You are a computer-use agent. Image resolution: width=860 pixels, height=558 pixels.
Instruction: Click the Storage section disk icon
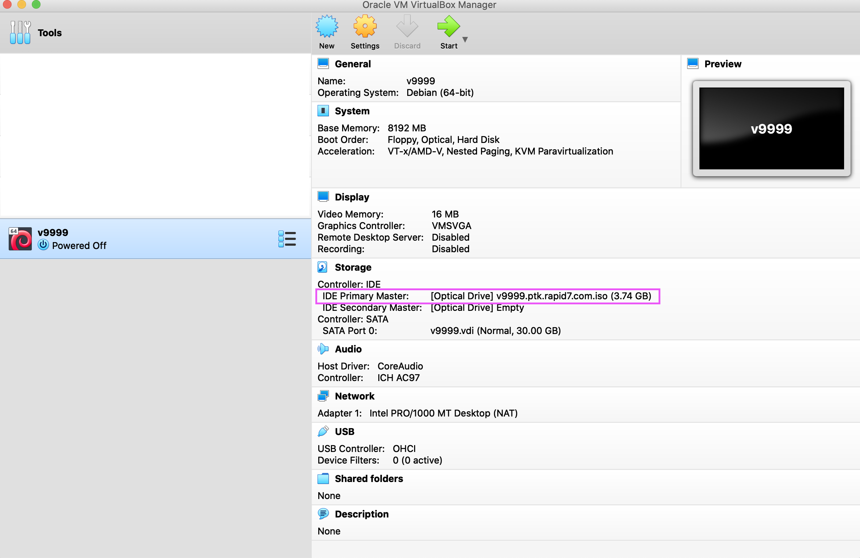point(323,267)
